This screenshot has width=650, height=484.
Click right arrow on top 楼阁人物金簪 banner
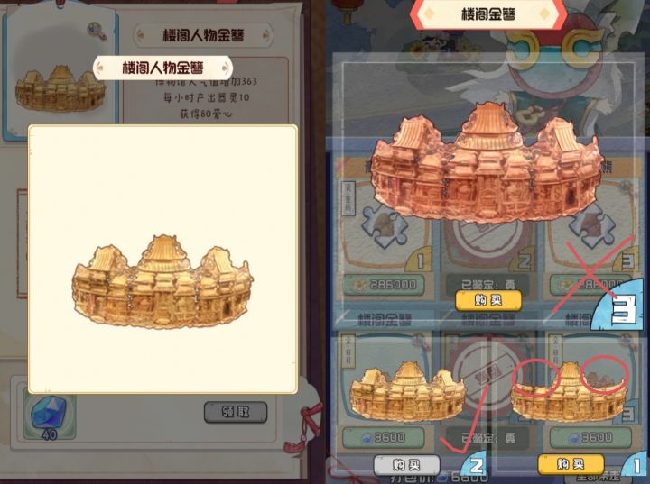pyautogui.click(x=266, y=36)
